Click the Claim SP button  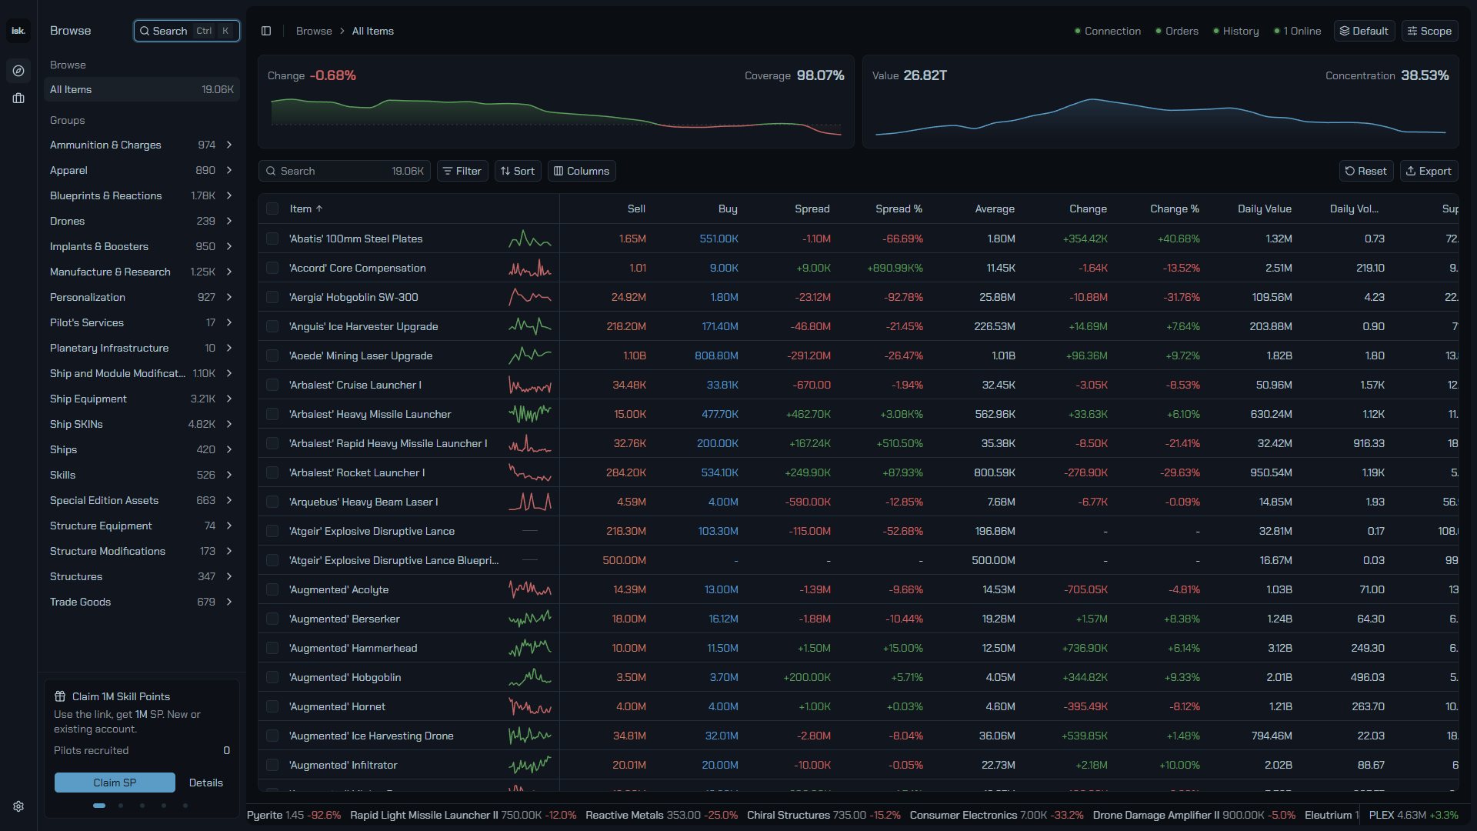115,783
